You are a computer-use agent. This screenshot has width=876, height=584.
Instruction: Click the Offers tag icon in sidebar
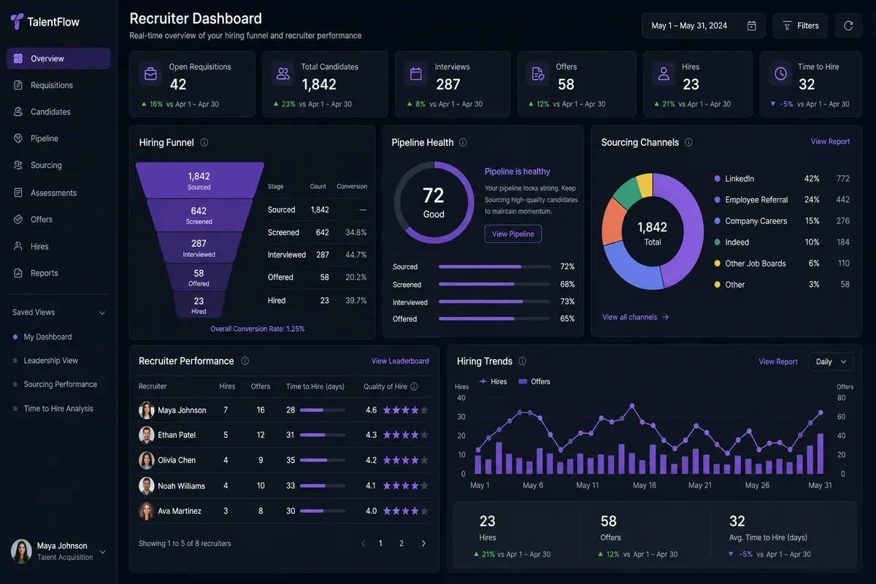18,220
